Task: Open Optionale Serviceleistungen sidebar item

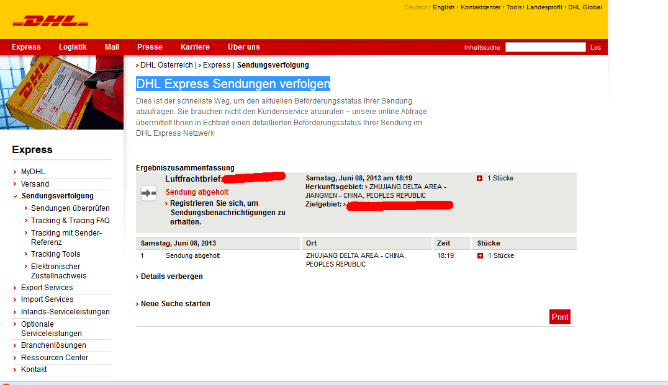Action: pyautogui.click(x=51, y=329)
